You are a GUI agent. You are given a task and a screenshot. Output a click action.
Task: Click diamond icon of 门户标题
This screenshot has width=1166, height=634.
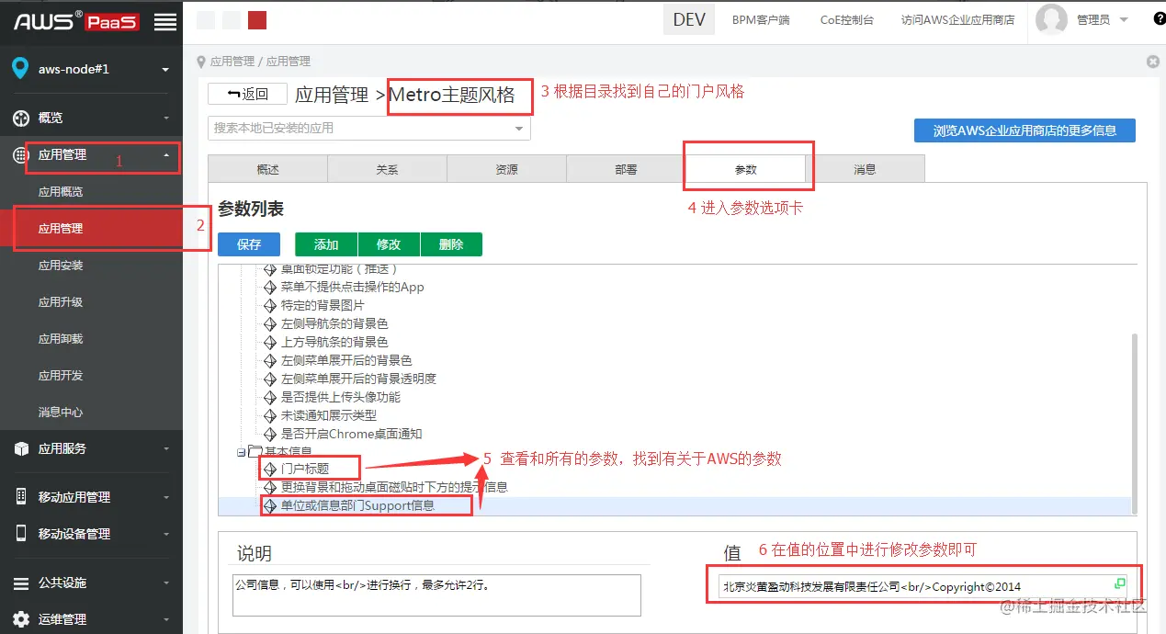click(x=270, y=469)
